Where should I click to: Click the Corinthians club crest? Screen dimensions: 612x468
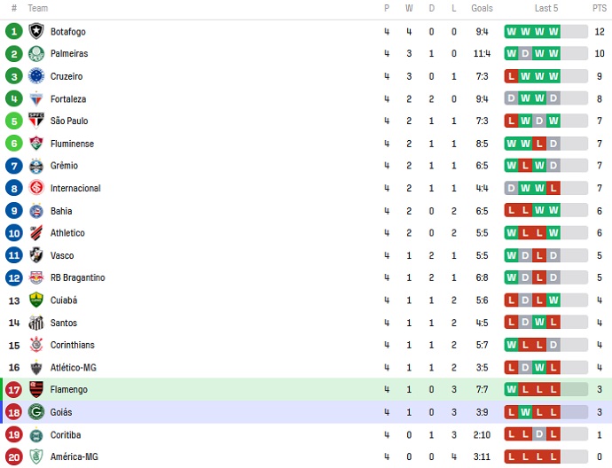coord(36,345)
